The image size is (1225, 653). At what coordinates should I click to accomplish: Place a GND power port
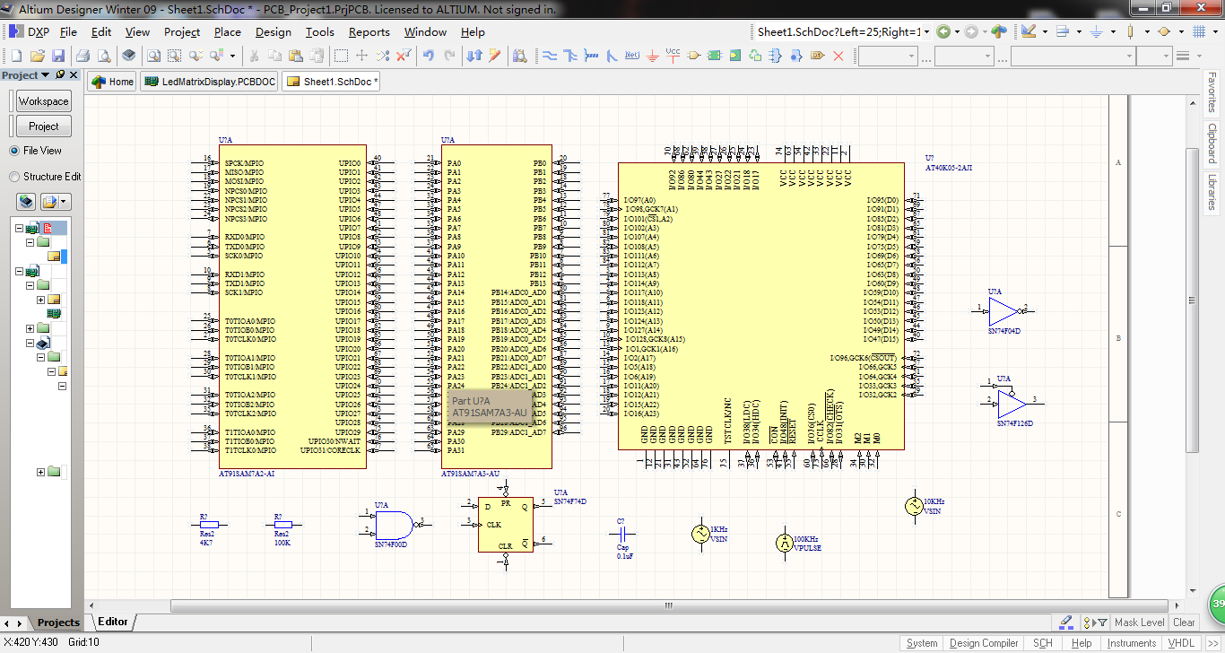(652, 56)
